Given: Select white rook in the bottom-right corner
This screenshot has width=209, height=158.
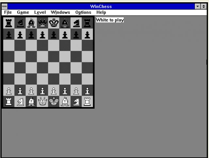Looking at the screenshot, I should coord(87,102).
